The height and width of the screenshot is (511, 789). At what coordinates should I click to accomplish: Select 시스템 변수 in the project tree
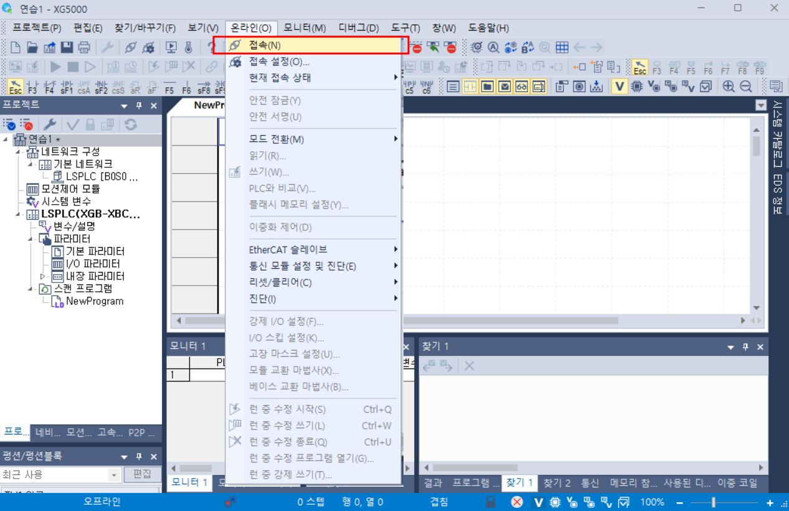66,201
